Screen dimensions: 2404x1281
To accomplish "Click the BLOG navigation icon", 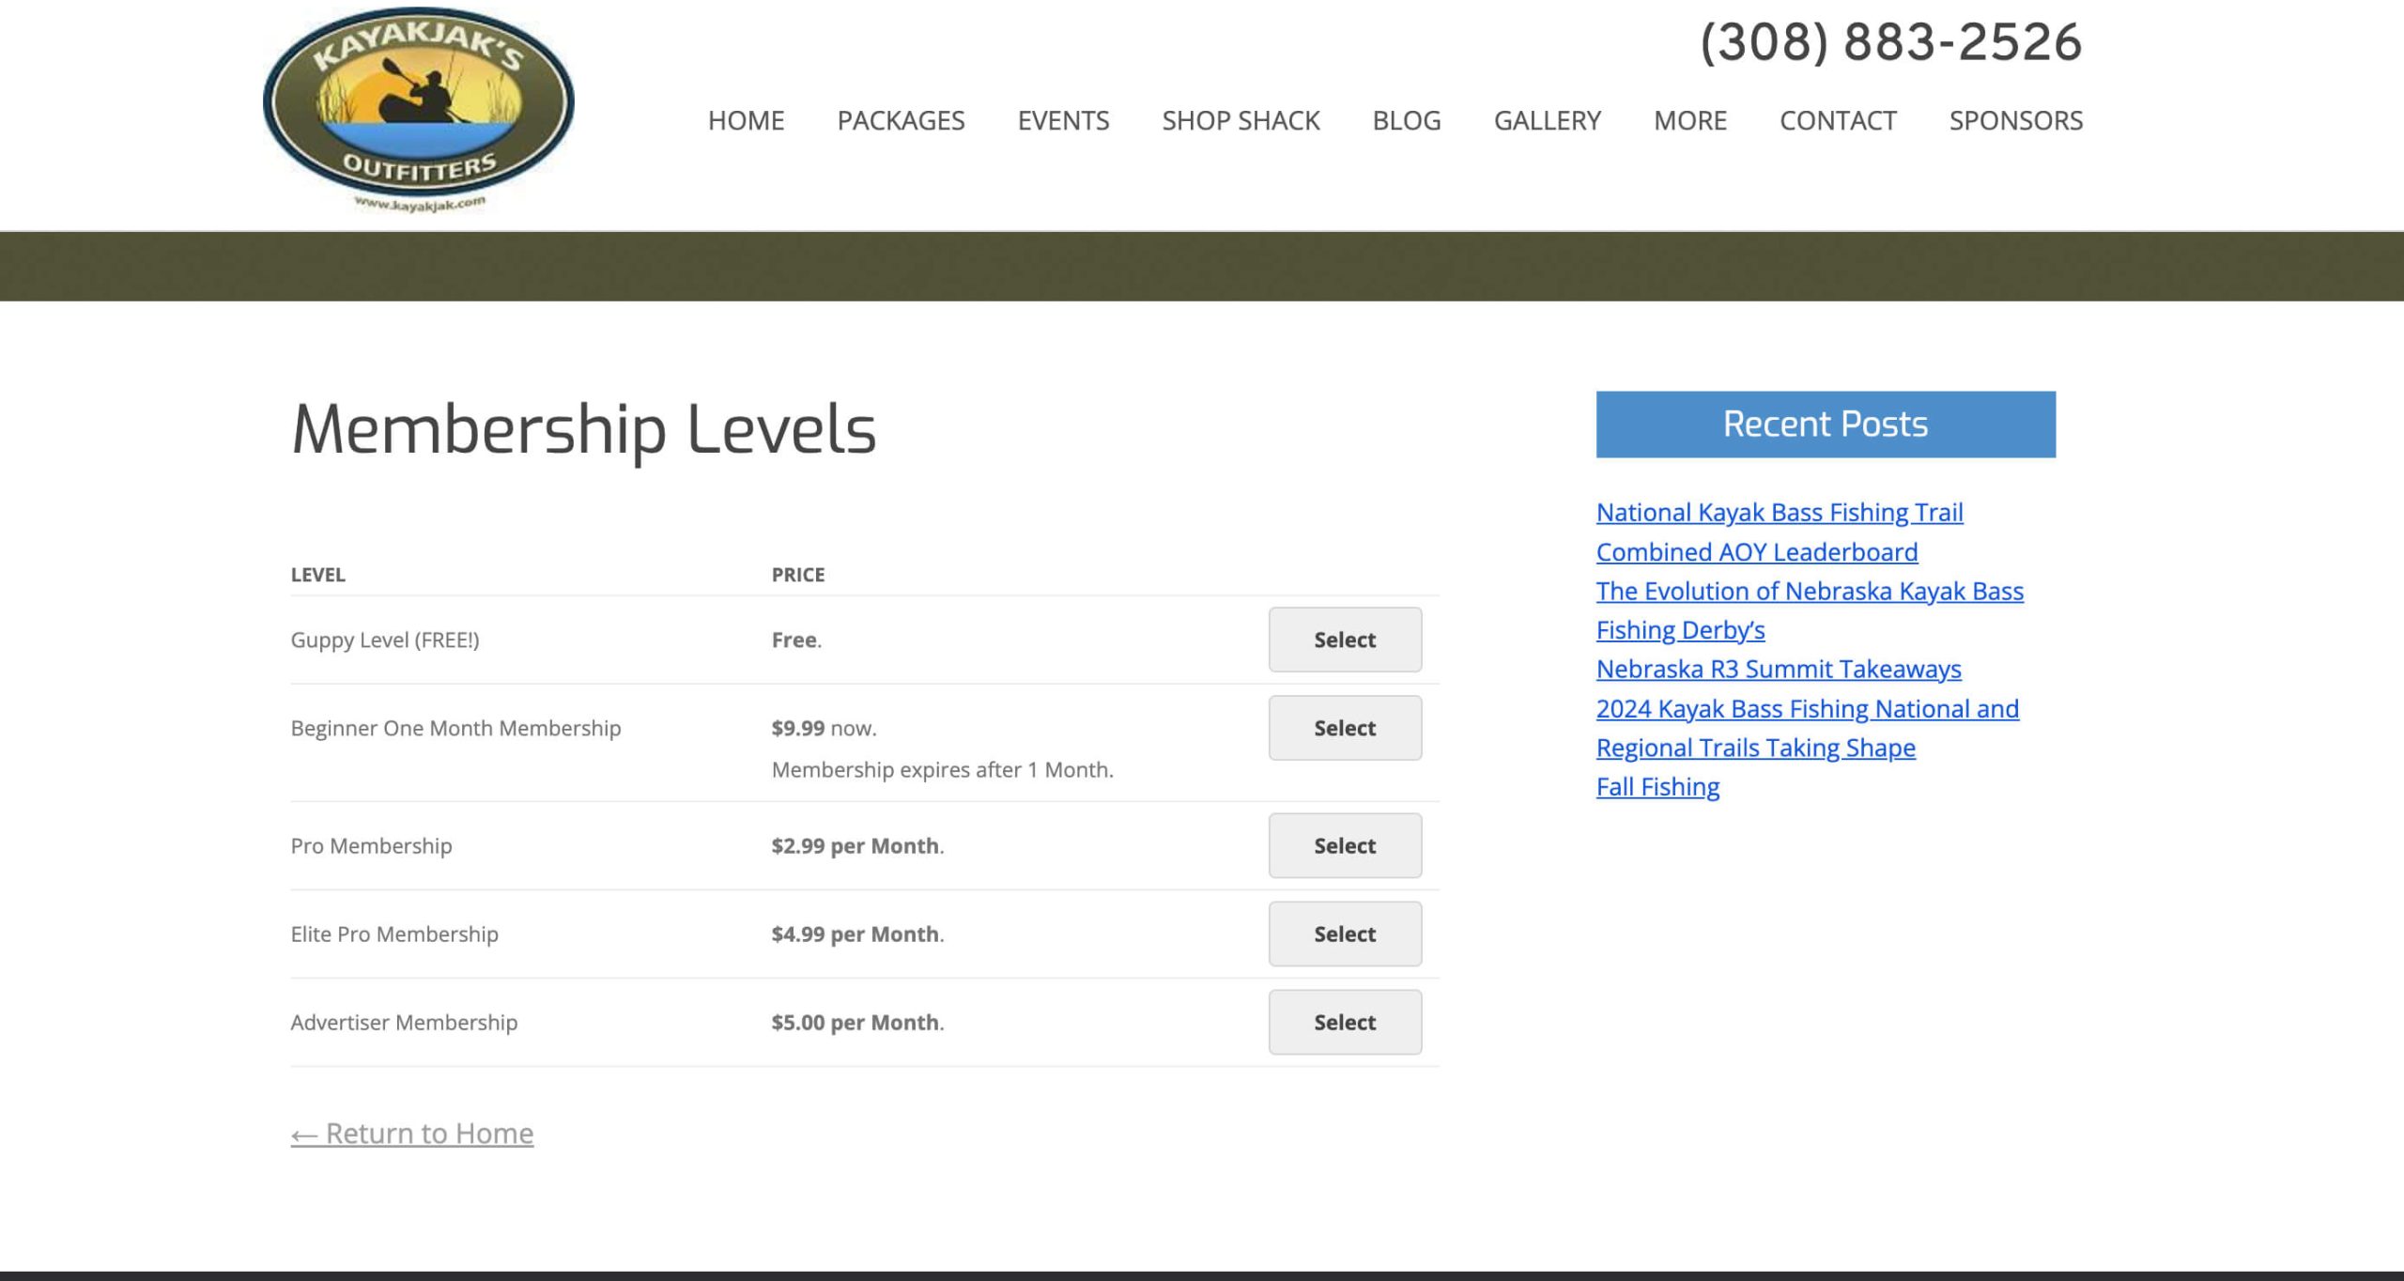I will [x=1407, y=119].
